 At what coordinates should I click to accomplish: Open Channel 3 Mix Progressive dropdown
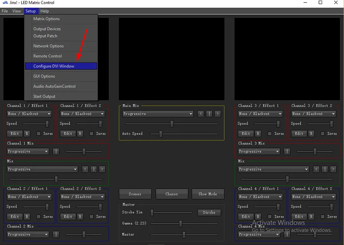[259, 151]
